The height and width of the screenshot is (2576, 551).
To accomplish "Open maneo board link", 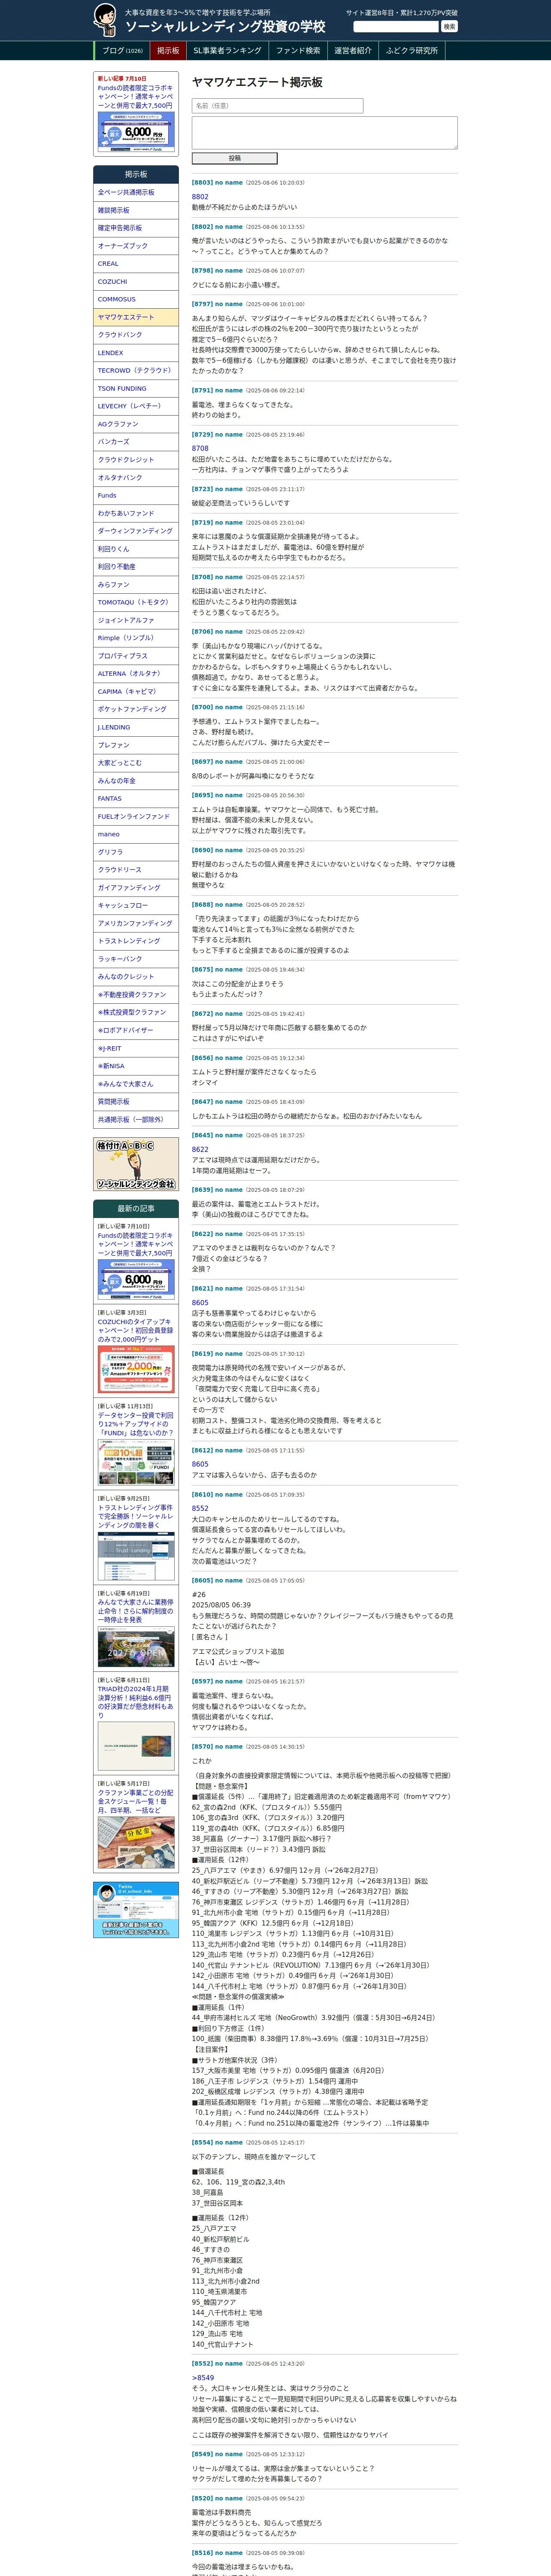I will (136, 834).
